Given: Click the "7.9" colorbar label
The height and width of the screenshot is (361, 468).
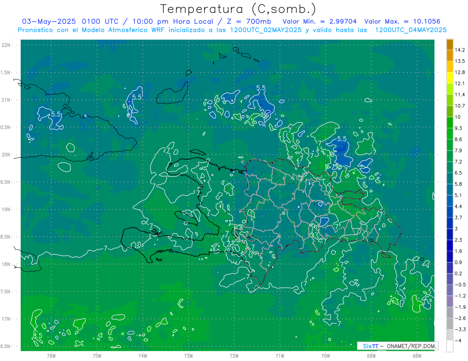Looking at the screenshot, I should [459, 151].
